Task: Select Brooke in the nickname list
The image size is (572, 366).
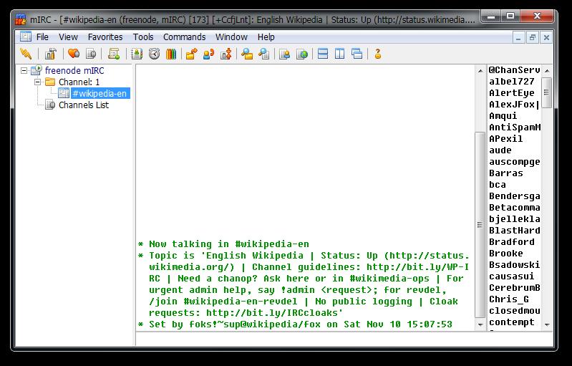Action: [x=505, y=254]
